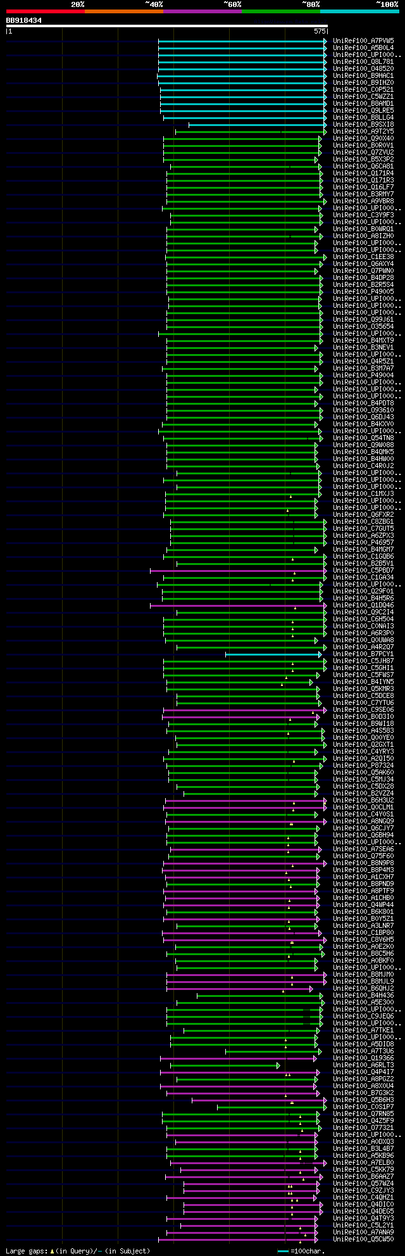The image size is (405, 1256).
Task: Click label UniRef100_Q5B6H3
Action: tap(363, 1100)
